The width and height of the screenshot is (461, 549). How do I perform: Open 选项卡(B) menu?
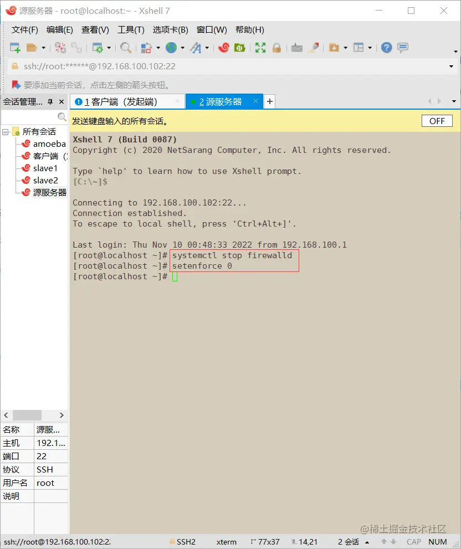coord(170,30)
